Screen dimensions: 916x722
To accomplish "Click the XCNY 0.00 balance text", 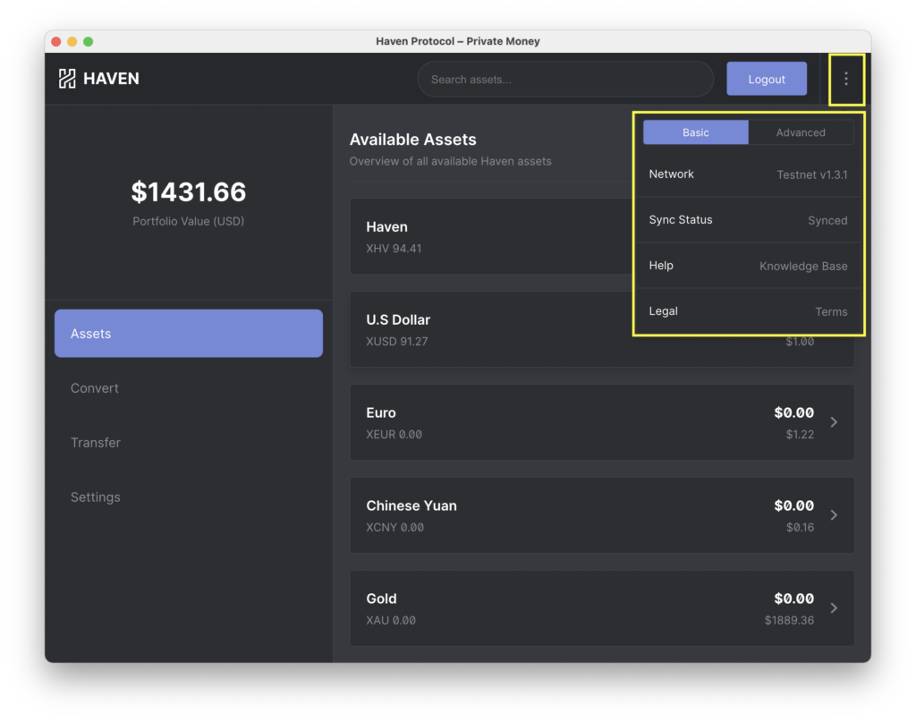I will (394, 528).
